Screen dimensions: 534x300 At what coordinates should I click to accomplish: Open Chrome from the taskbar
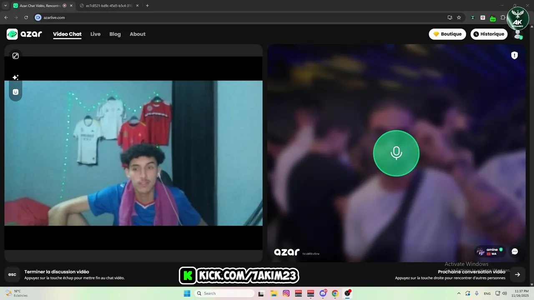(x=335, y=293)
